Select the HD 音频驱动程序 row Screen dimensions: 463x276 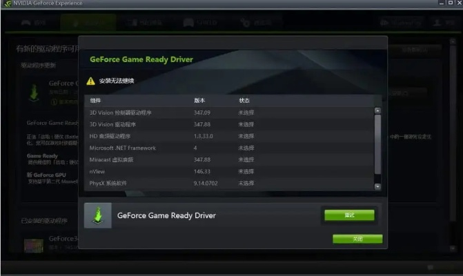228,136
